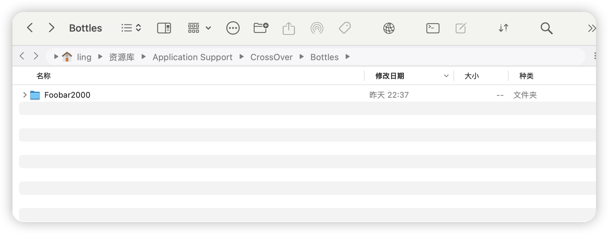Open the list view switcher
This screenshot has height=234, width=608.
point(131,28)
